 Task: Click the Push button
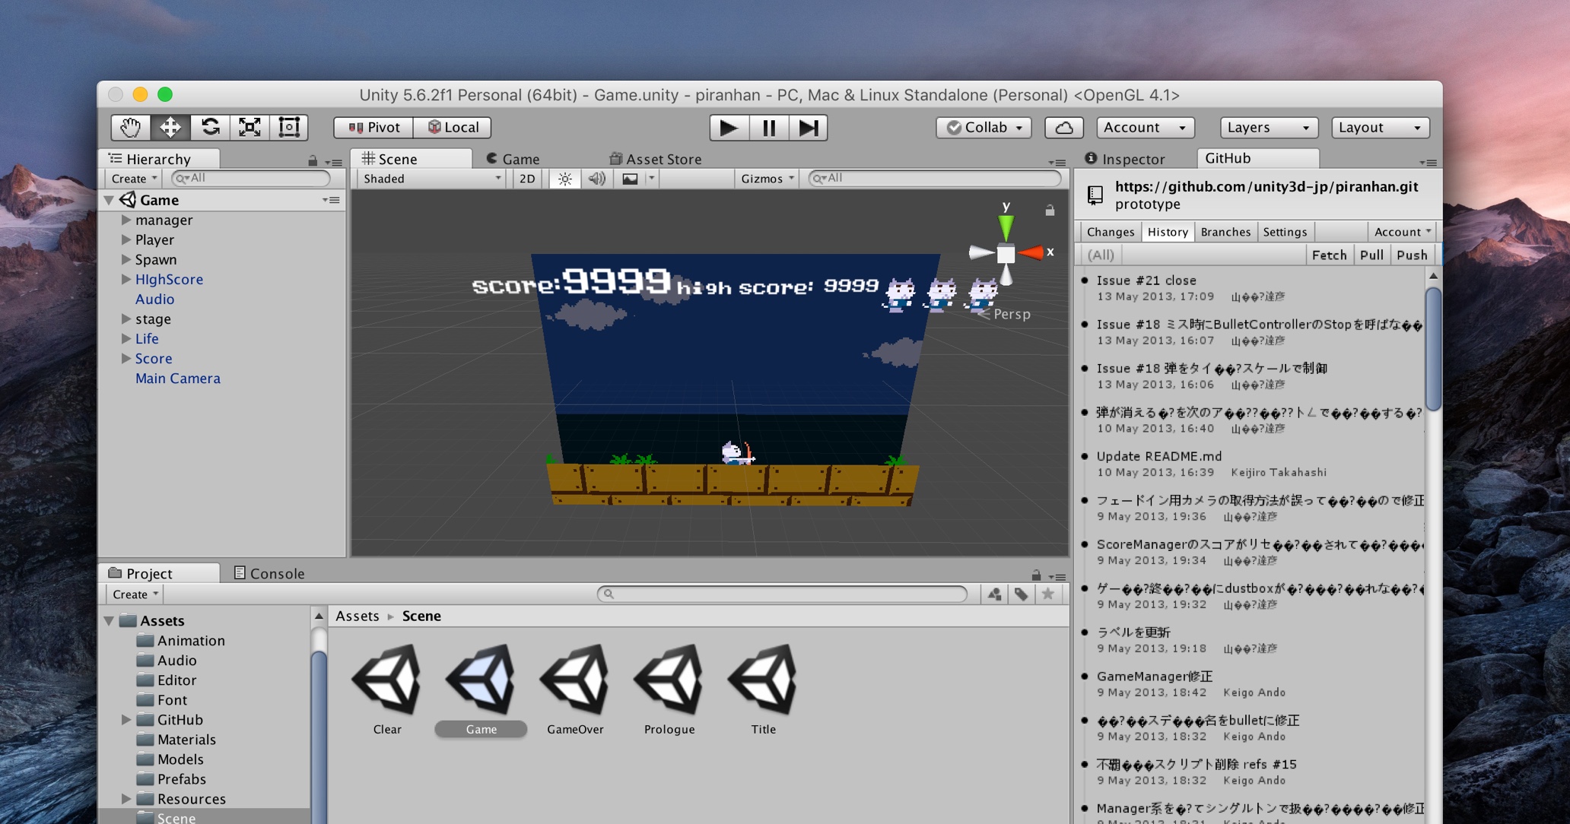1412,255
